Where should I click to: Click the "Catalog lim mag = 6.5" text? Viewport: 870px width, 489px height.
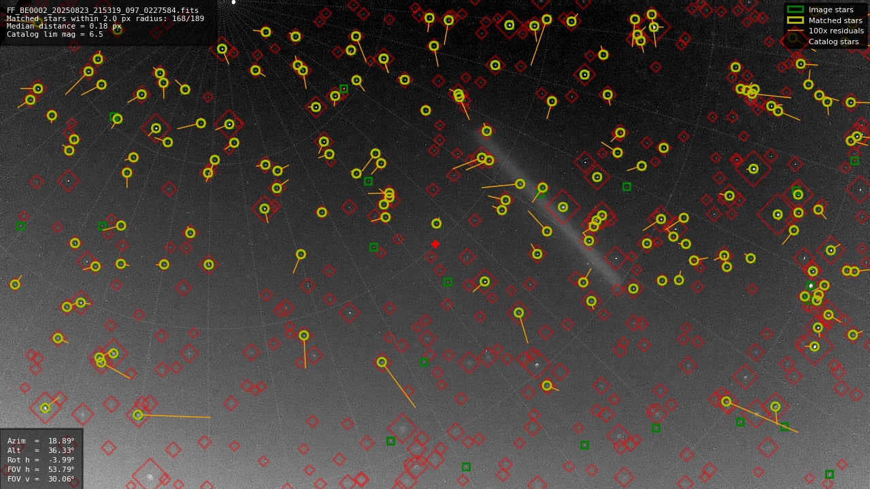(55, 34)
